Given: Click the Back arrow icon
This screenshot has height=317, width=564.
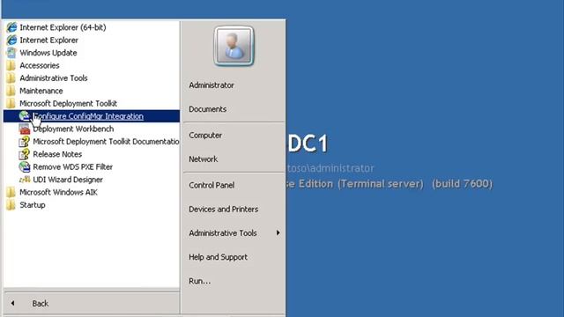Looking at the screenshot, I should point(12,303).
